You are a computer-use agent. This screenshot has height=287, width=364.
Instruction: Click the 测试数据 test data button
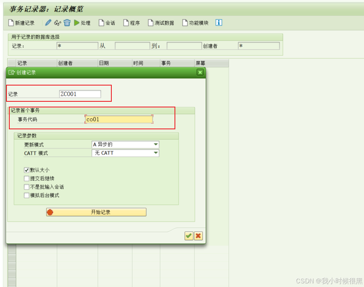point(161,23)
